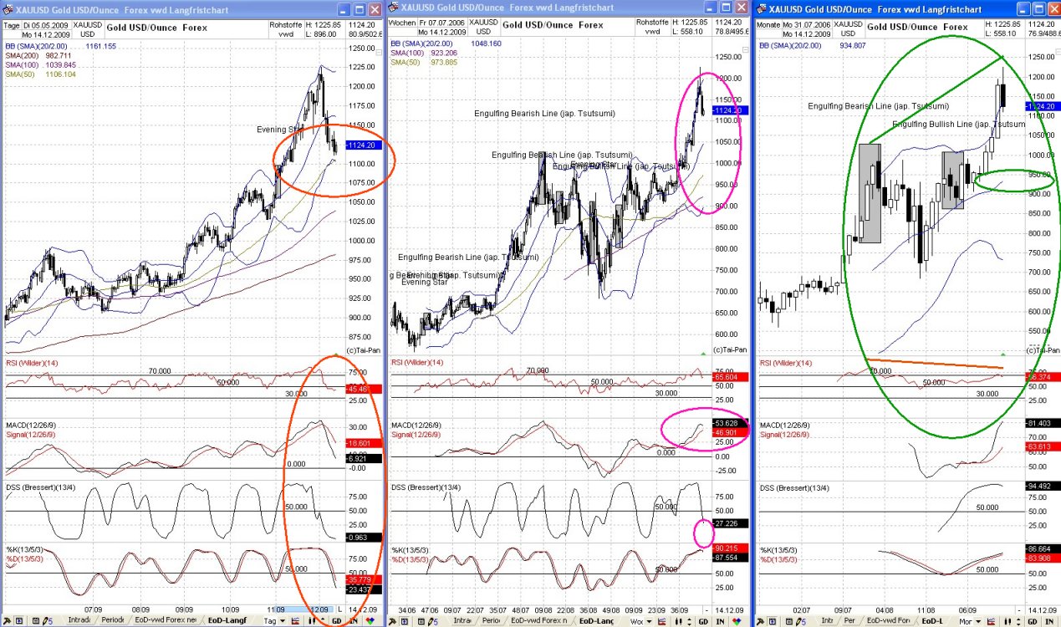Toggle the Mo monthly timeframe on the right chart
Viewport: 1061px width, 627px height.
pos(967,622)
